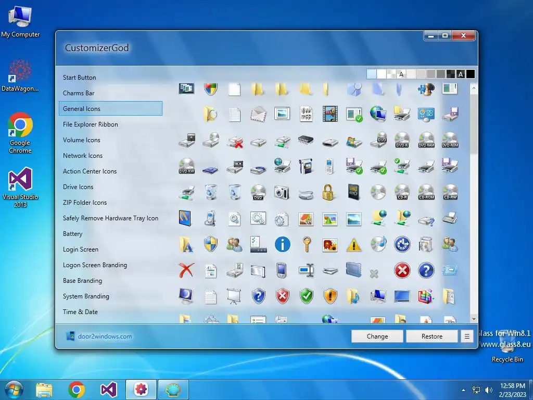Screen dimensions: 533x400
Task: Pick the black floppy disk card icon
Action: tap(354, 193)
